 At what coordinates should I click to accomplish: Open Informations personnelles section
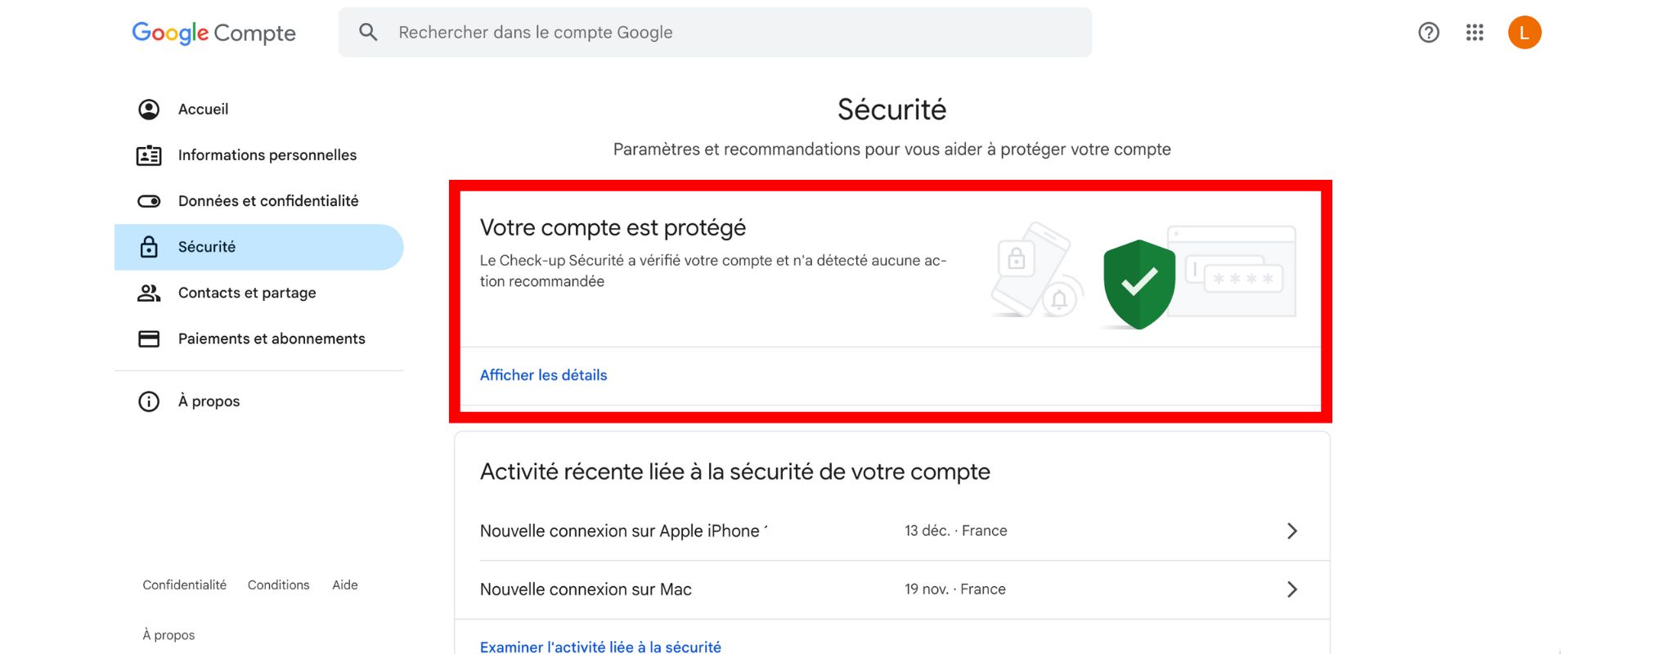point(267,155)
